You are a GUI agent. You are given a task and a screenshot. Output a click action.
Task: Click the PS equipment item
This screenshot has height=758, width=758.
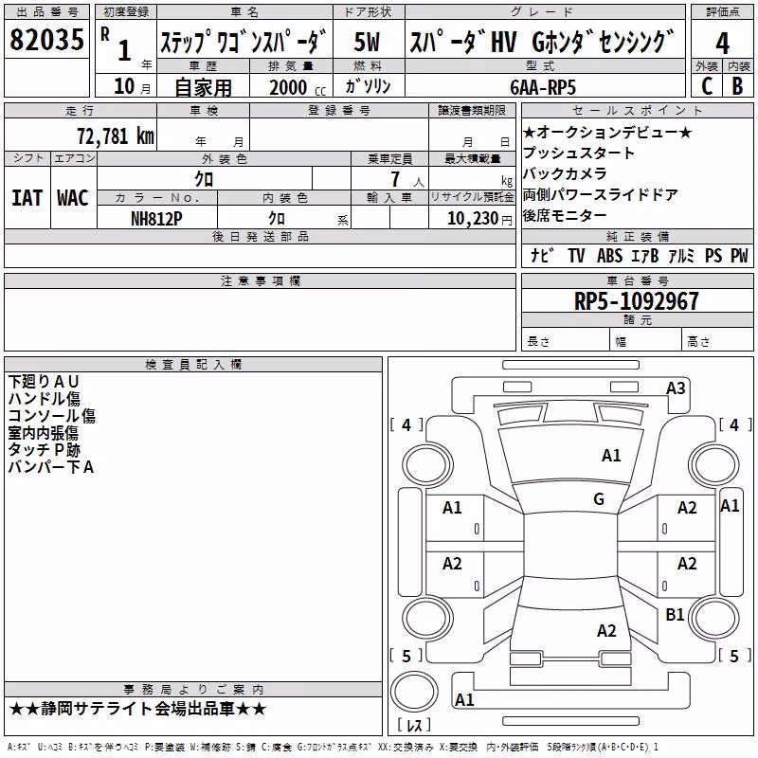(713, 255)
